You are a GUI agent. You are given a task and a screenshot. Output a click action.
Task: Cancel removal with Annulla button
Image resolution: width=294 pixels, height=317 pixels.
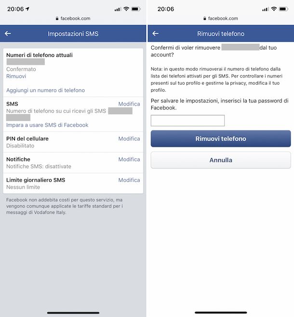(x=221, y=160)
